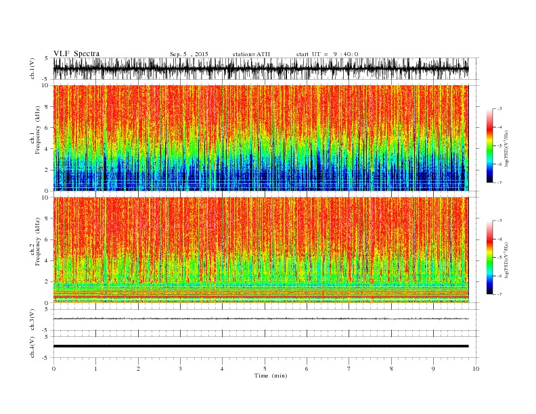This screenshot has height=414, width=536.
Task: Click the ch.2 PSD color bar
Action: click(x=489, y=258)
